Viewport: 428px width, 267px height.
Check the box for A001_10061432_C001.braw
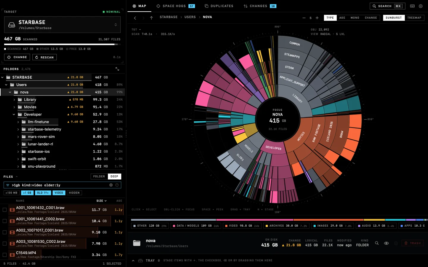[x=4, y=210]
